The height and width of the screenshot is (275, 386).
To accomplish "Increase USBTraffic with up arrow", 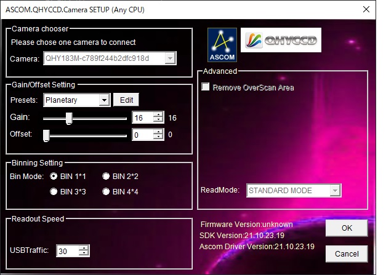I will click(x=84, y=248).
